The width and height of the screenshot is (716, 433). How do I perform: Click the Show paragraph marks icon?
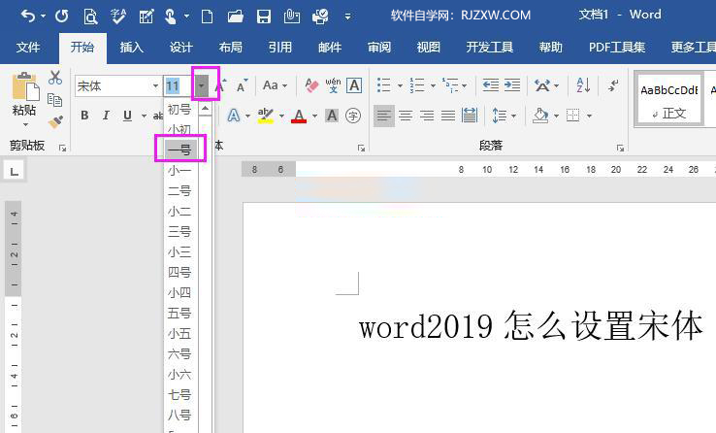[x=613, y=85]
